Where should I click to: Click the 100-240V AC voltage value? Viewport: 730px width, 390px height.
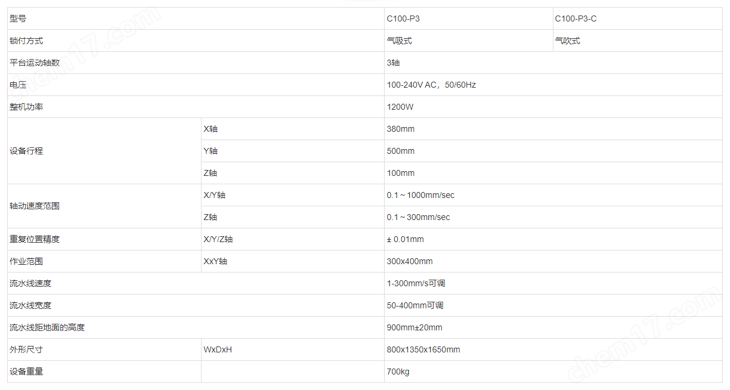point(431,85)
